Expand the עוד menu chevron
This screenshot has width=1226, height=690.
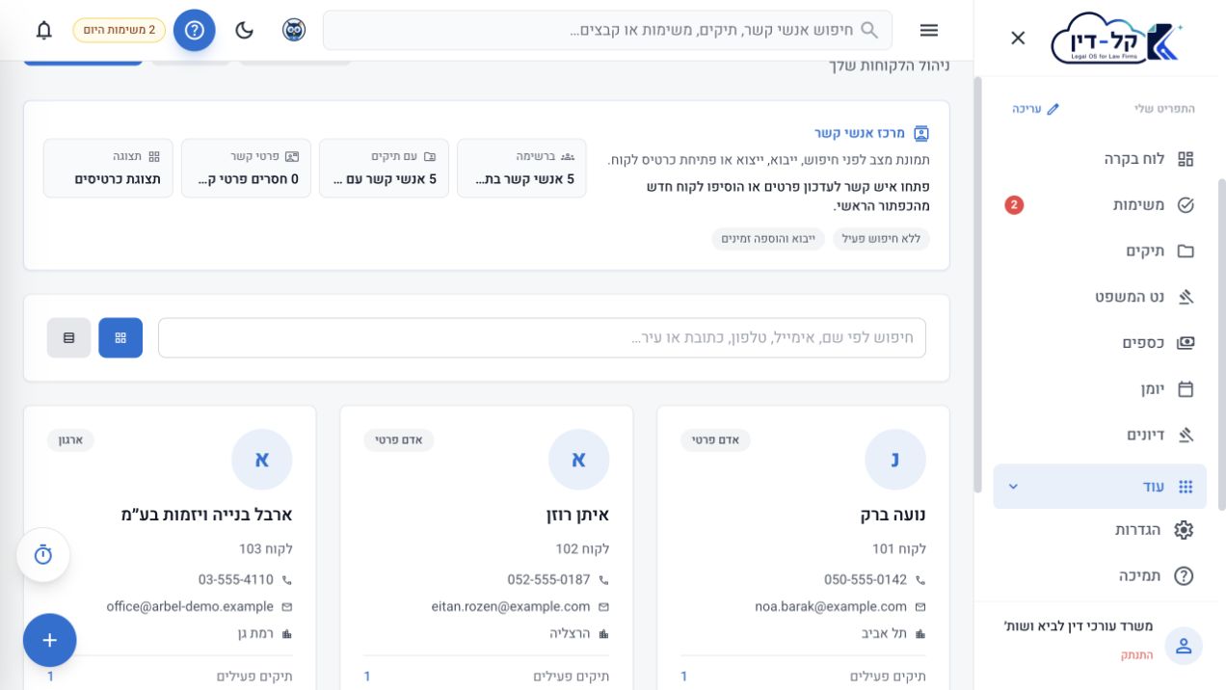[x=1013, y=487]
